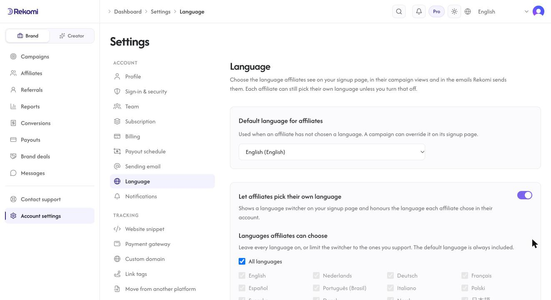
Task: Open the Payment gateway settings
Action: pyautogui.click(x=162, y=244)
